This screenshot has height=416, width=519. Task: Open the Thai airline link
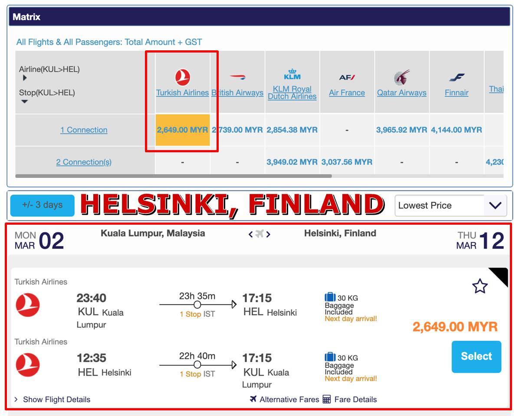click(x=496, y=89)
